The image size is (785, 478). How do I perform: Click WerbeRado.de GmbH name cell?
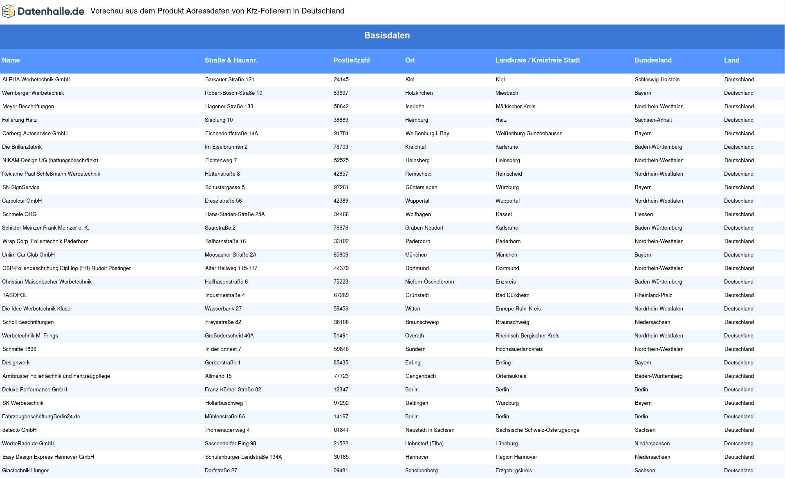(x=28, y=444)
